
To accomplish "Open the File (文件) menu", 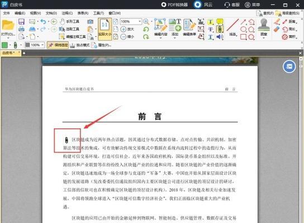I will (x=7, y=13).
